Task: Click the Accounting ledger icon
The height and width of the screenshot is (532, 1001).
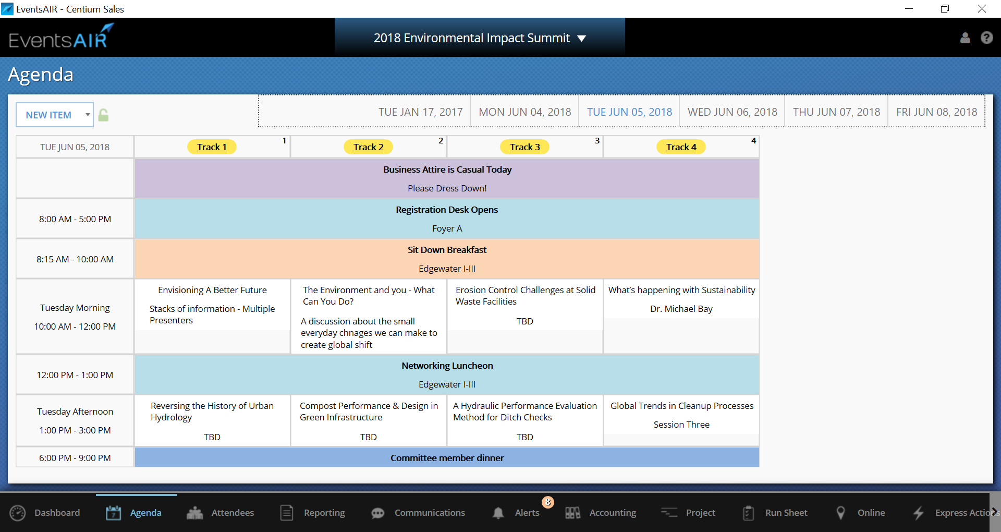Action: [572, 513]
